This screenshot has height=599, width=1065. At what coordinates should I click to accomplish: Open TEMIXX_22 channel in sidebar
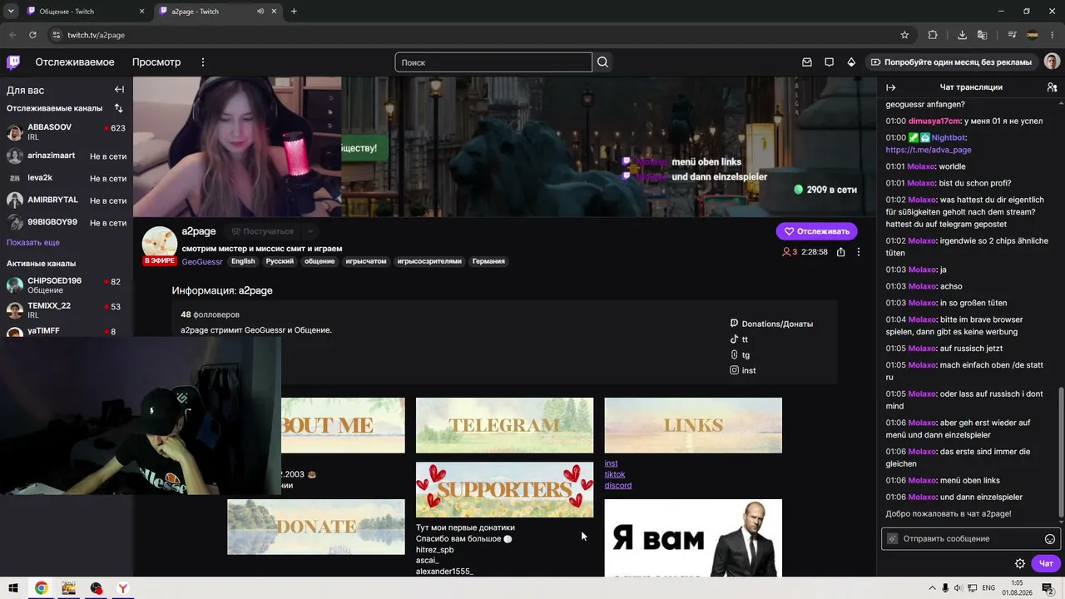[x=67, y=310]
